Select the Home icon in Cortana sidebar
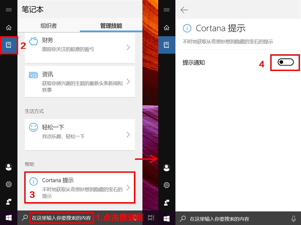301x225 pixels. point(9,27)
